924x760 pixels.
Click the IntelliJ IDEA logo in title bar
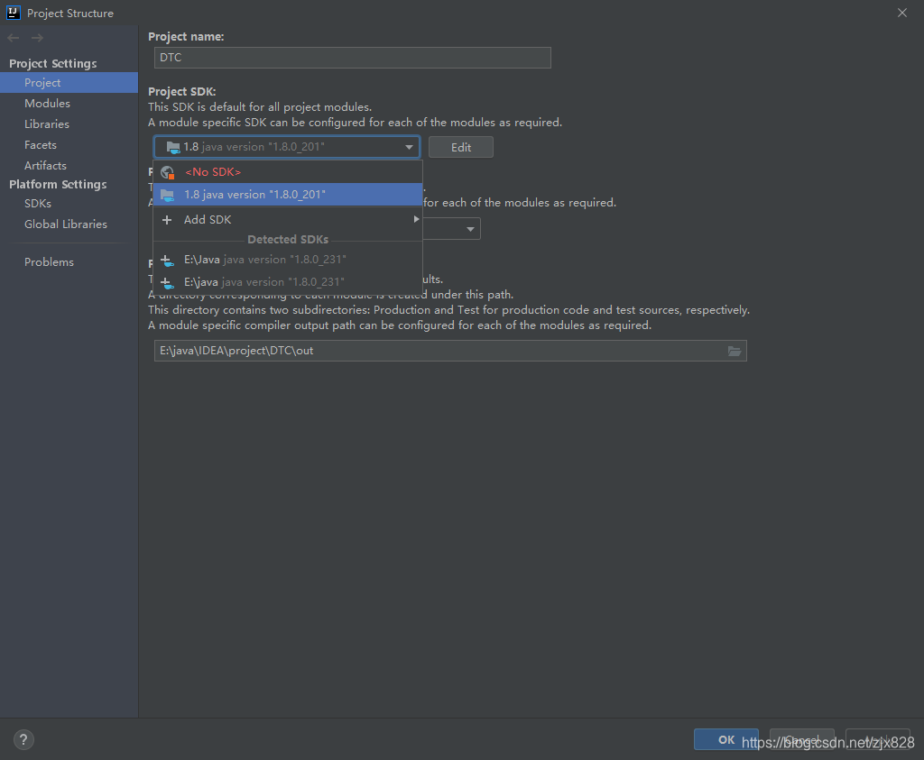[13, 13]
